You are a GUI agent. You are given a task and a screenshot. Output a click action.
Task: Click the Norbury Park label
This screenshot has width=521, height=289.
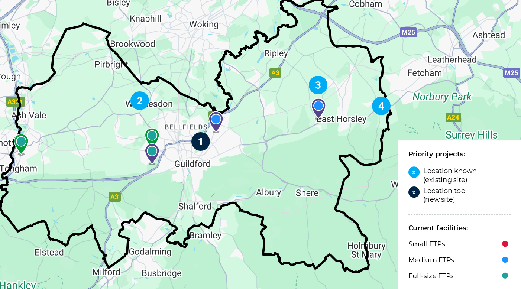[x=442, y=97]
